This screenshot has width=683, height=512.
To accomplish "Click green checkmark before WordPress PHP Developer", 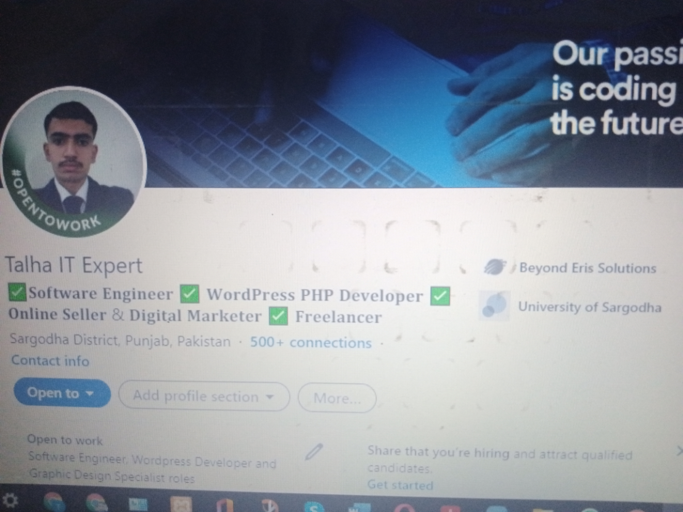I will pos(189,294).
